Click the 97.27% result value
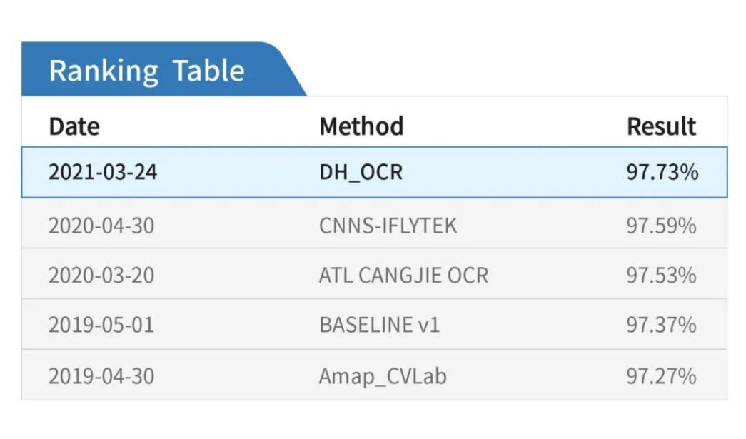 click(661, 375)
